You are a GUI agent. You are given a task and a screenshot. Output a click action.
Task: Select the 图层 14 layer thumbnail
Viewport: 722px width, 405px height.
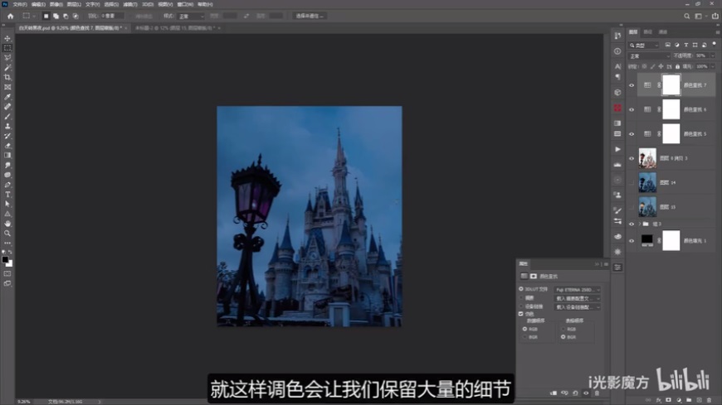click(x=647, y=182)
